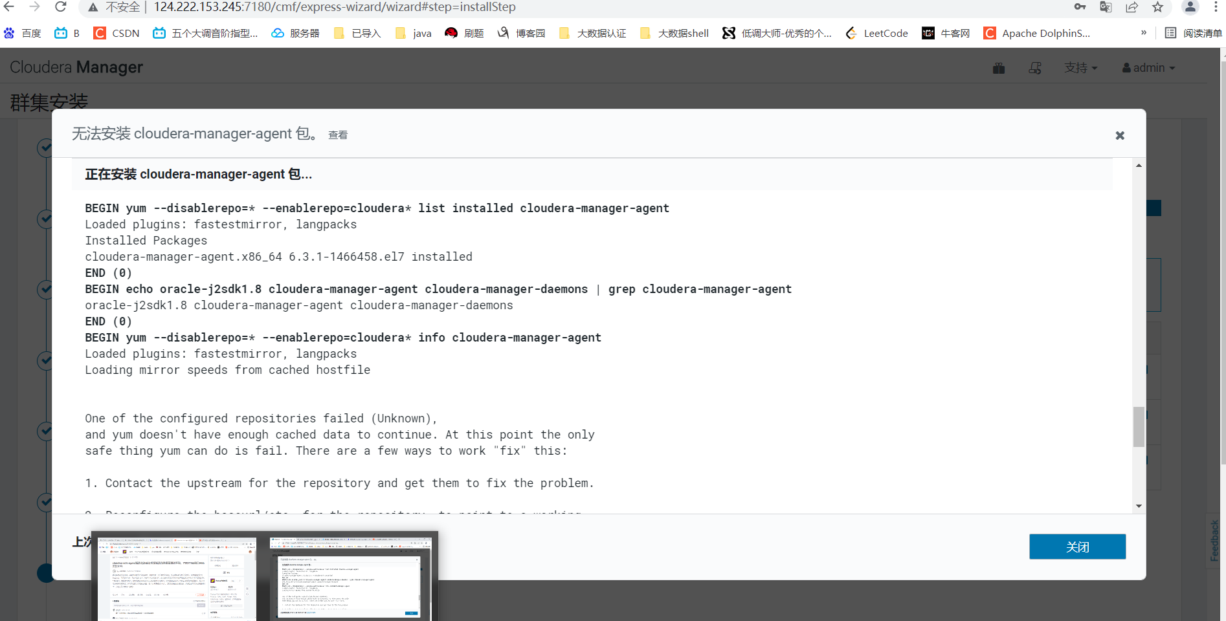Open the Apache DolphinScheduler bookmark
Screen dimensions: 1226x621
pyautogui.click(x=1037, y=33)
